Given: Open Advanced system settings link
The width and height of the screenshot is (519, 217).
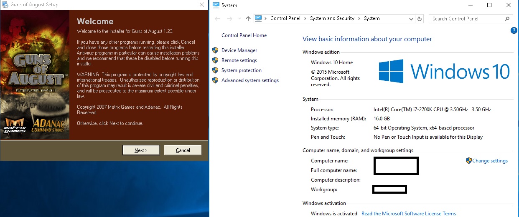Looking at the screenshot, I should (x=250, y=80).
